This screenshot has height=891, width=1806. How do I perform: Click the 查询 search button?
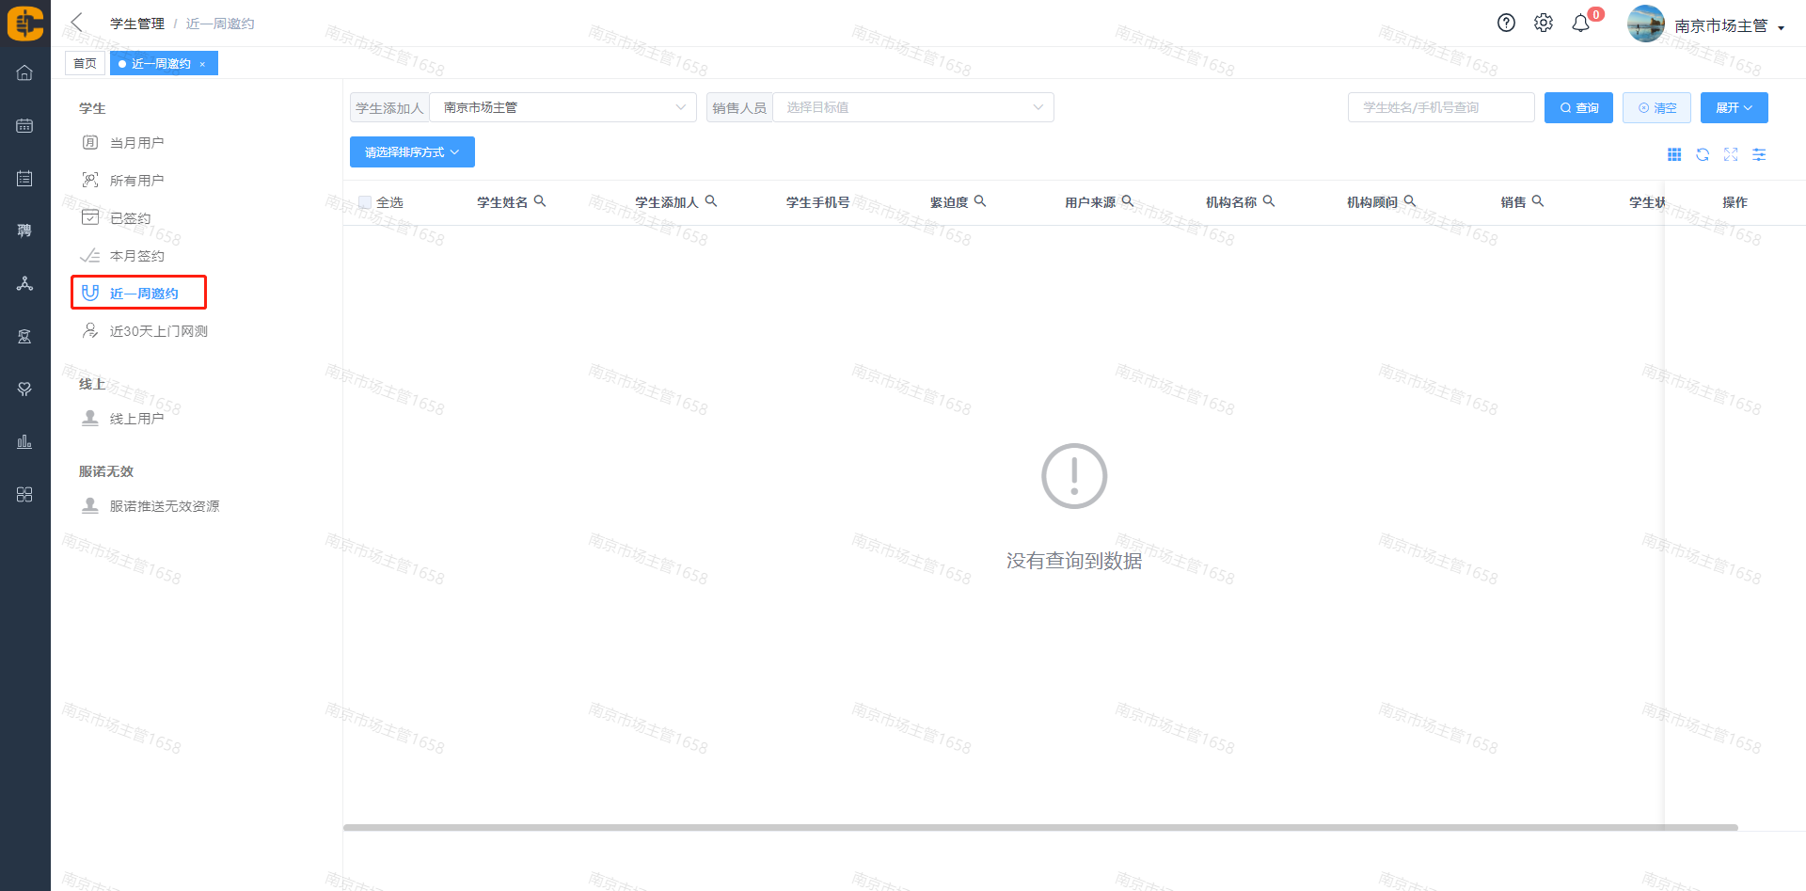[1578, 107]
